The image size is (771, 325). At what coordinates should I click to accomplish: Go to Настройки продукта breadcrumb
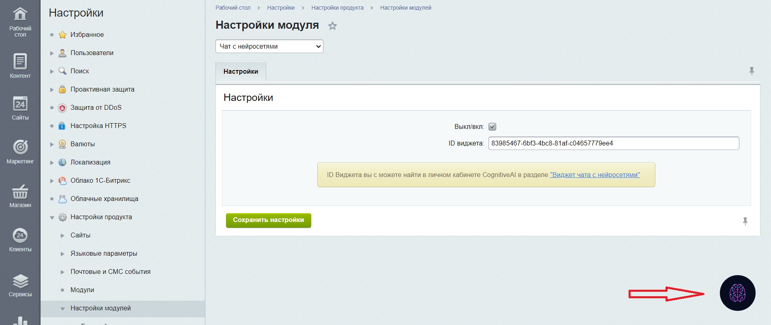click(337, 8)
